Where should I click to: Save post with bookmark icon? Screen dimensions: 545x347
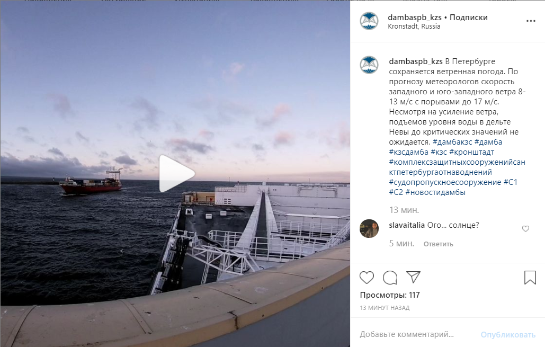pyautogui.click(x=530, y=278)
